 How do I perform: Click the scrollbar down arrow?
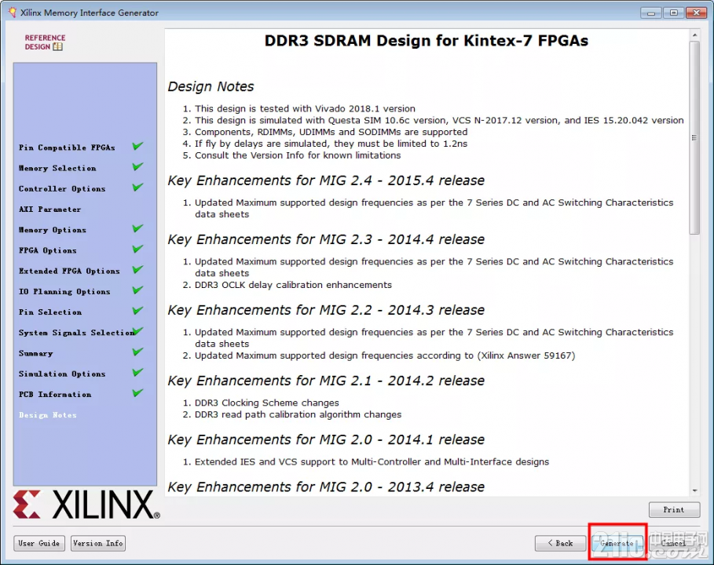[694, 490]
